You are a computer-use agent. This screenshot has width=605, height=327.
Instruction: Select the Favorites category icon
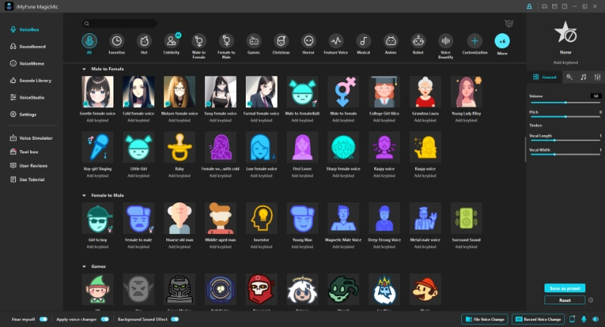click(116, 41)
